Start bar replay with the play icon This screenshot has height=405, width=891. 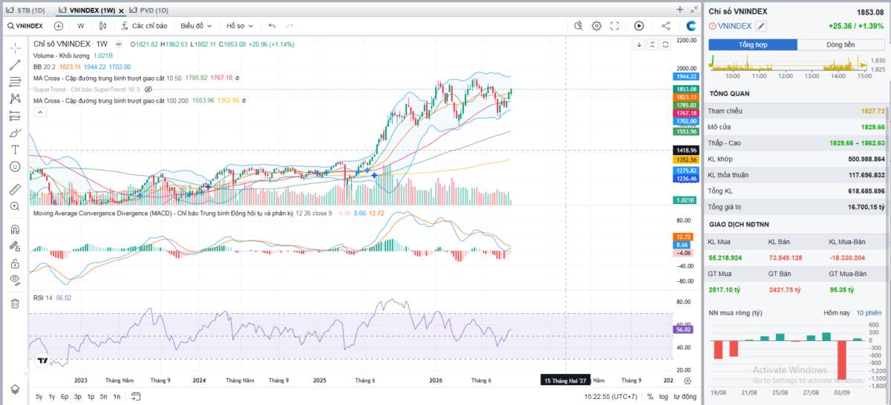click(639, 25)
